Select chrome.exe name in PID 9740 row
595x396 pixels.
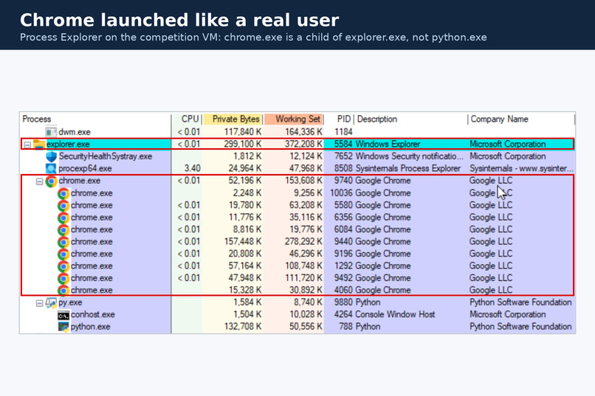(x=79, y=181)
